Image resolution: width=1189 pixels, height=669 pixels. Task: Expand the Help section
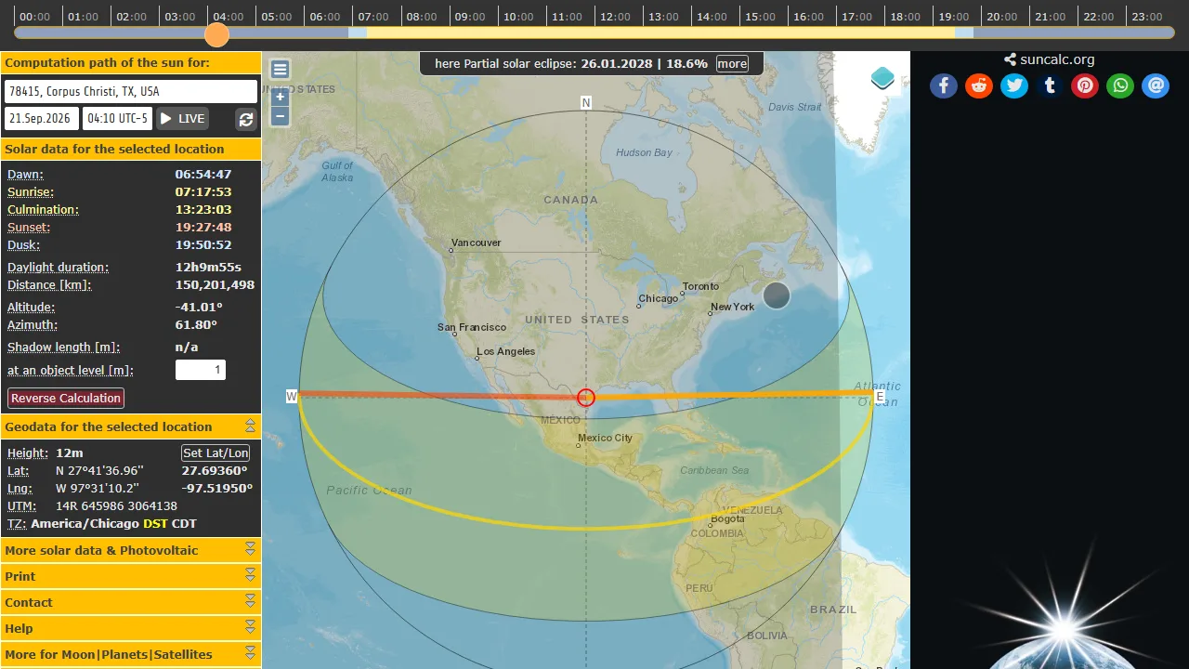coord(250,627)
